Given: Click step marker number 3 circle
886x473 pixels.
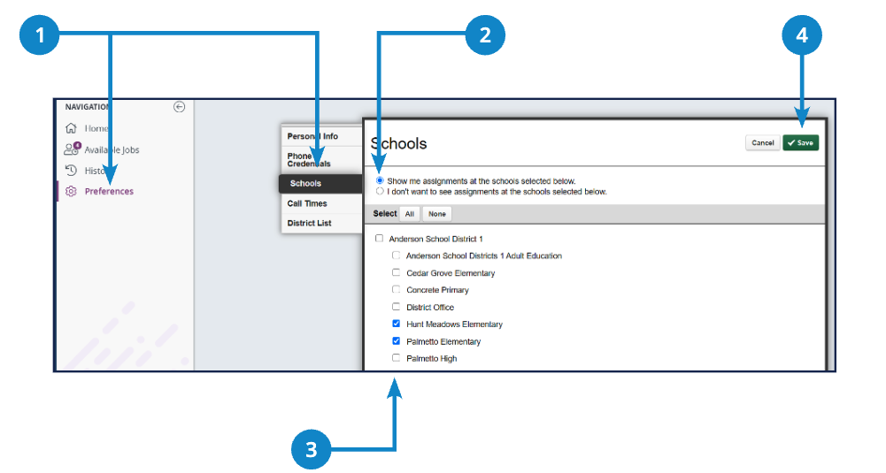Looking at the screenshot, I should 312,450.
